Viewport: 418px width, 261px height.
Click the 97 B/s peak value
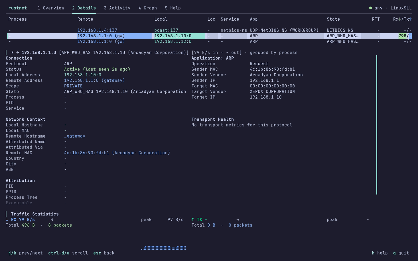point(175,220)
